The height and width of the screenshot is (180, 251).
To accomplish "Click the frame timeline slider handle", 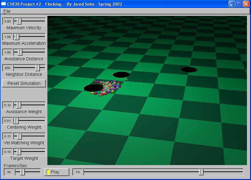I will pos(201,172).
